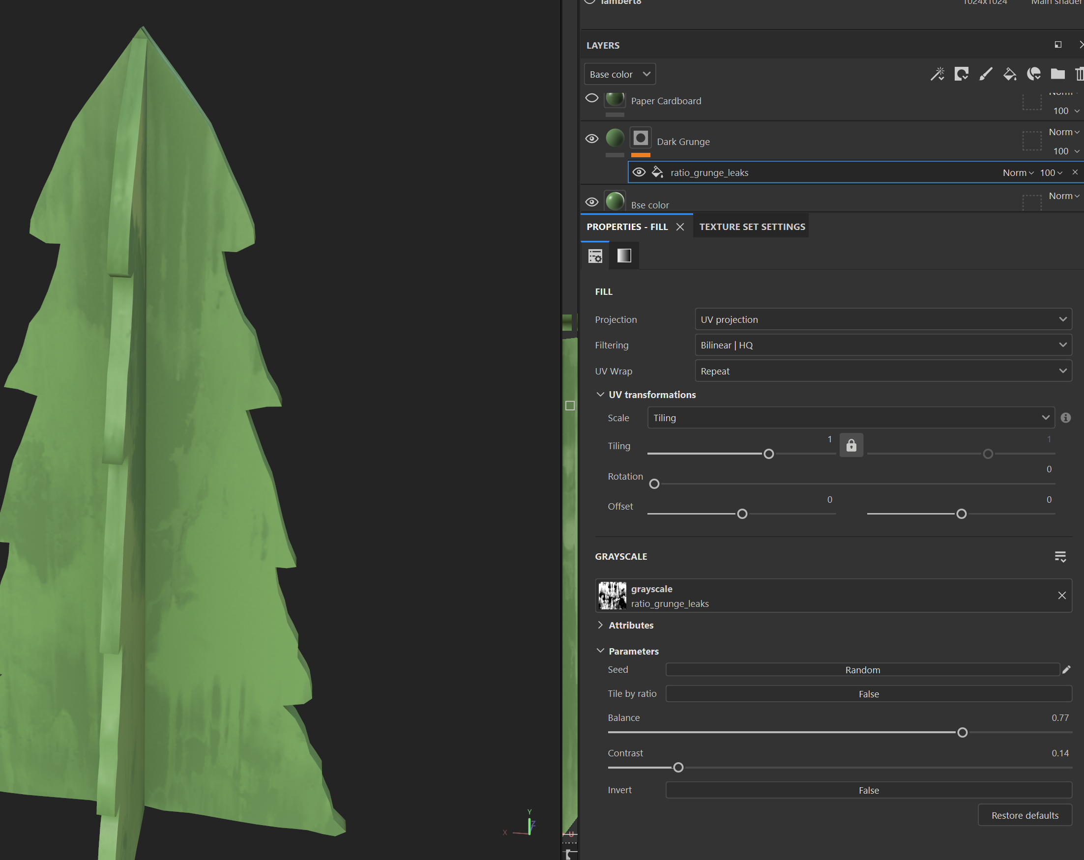Add a fill layer with bucket icon
The image size is (1084, 860).
(x=1010, y=74)
